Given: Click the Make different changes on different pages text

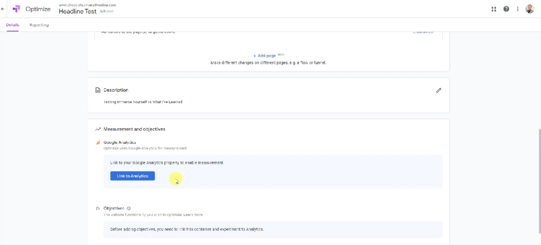Looking at the screenshot, I should pos(268,63).
